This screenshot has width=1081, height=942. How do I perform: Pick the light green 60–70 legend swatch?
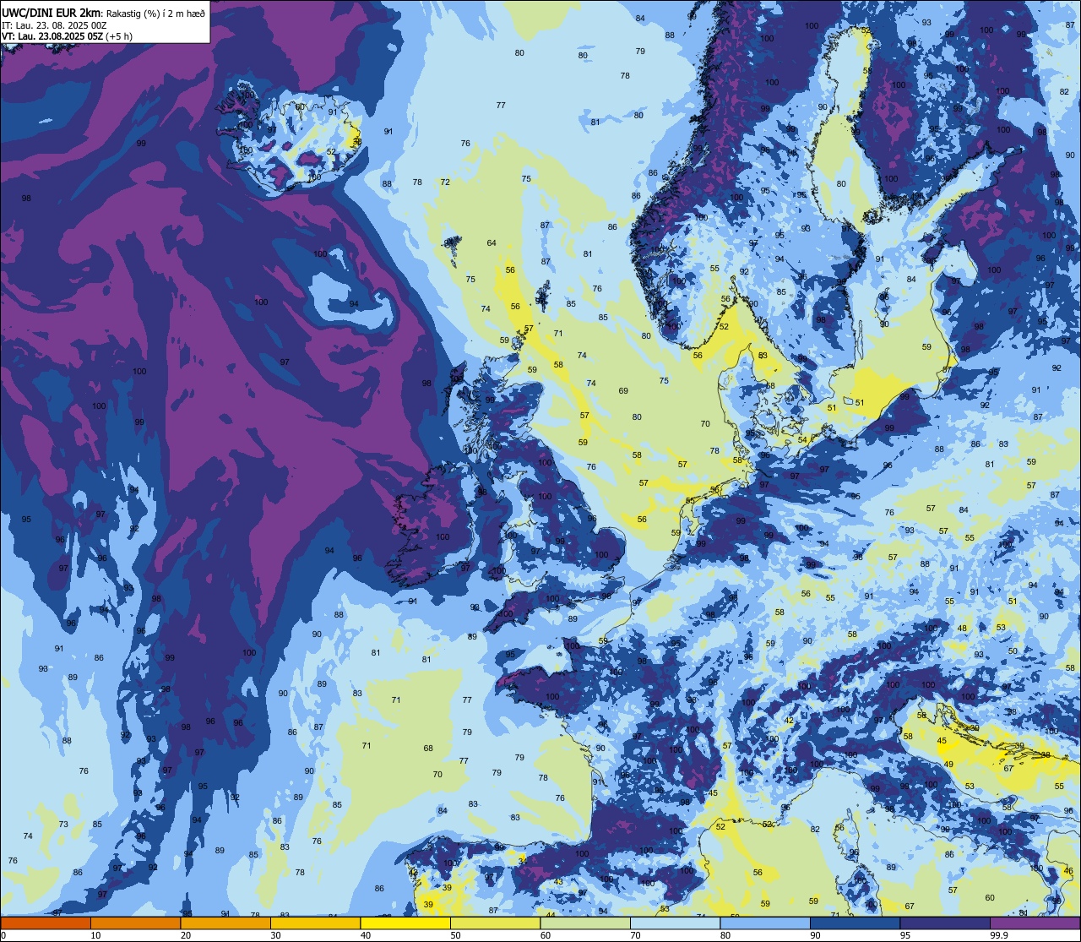click(585, 923)
